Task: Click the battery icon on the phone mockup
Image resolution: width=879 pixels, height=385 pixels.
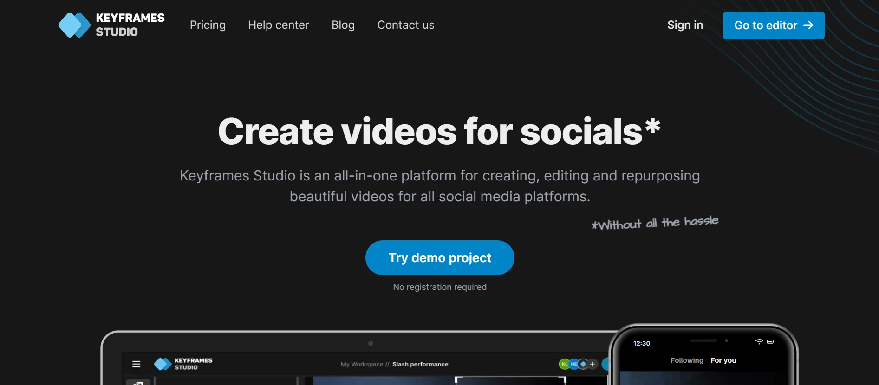Action: [770, 342]
